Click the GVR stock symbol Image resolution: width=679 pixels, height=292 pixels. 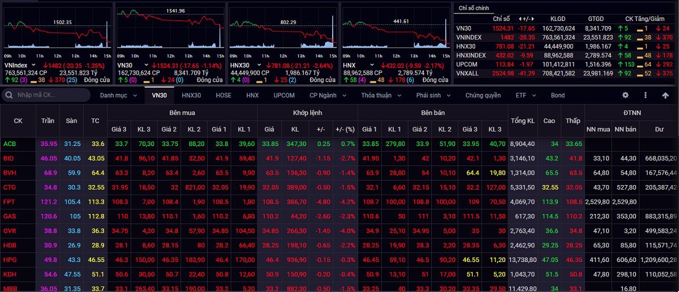point(10,230)
